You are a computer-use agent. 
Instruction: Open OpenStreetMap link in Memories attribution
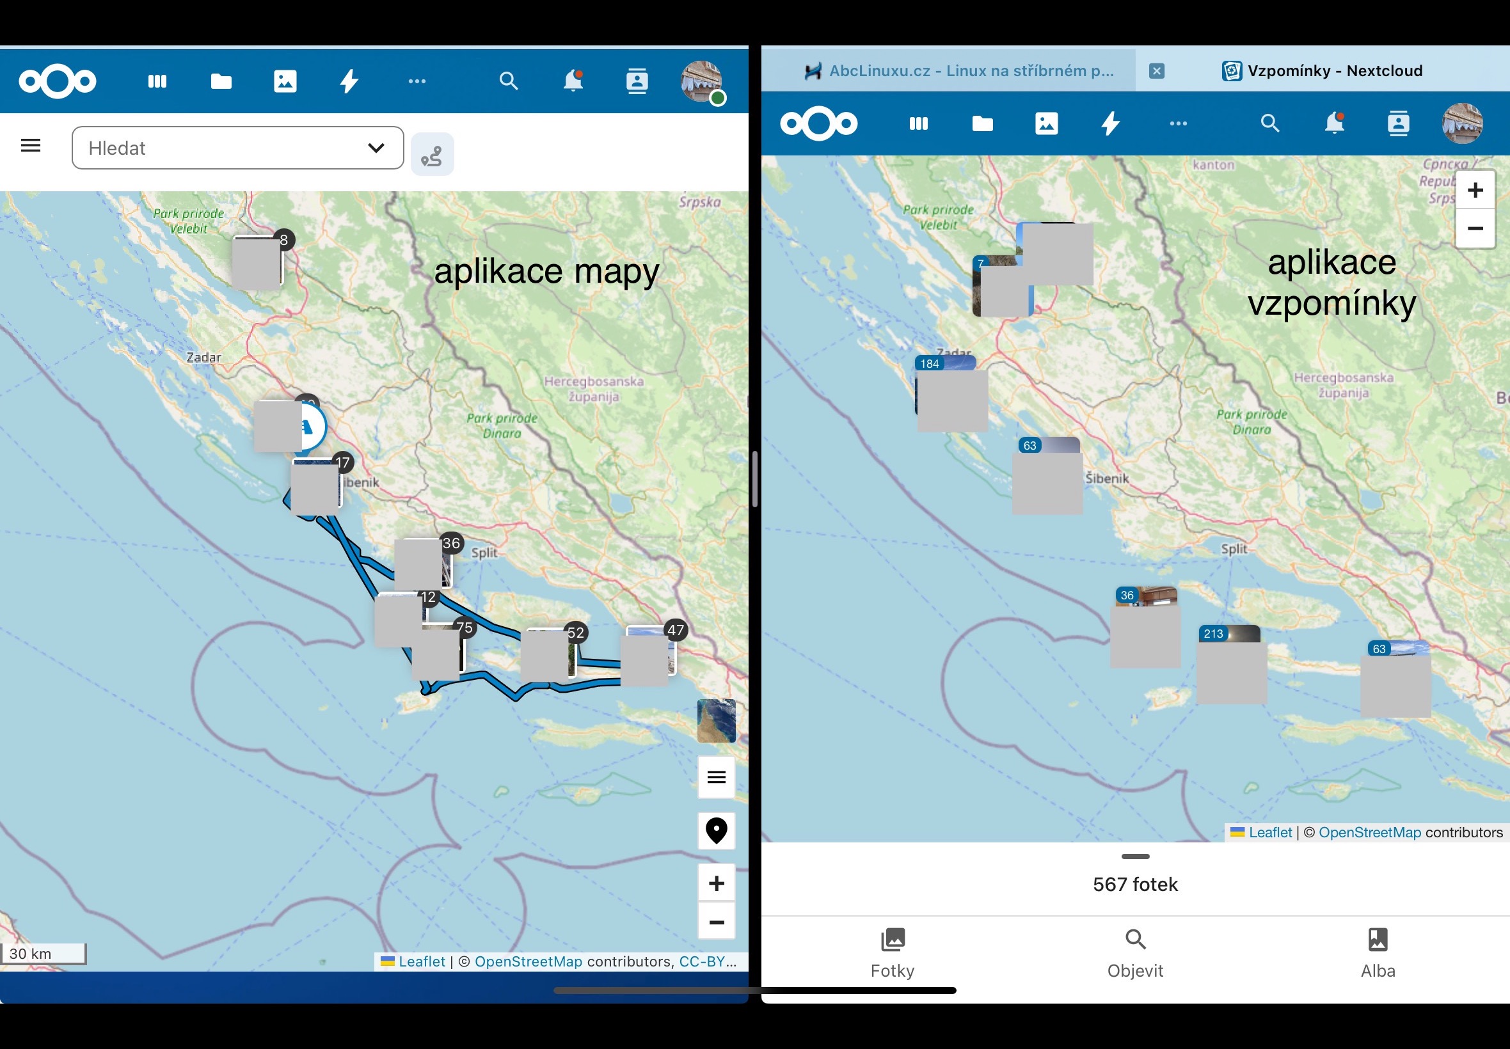1370,833
